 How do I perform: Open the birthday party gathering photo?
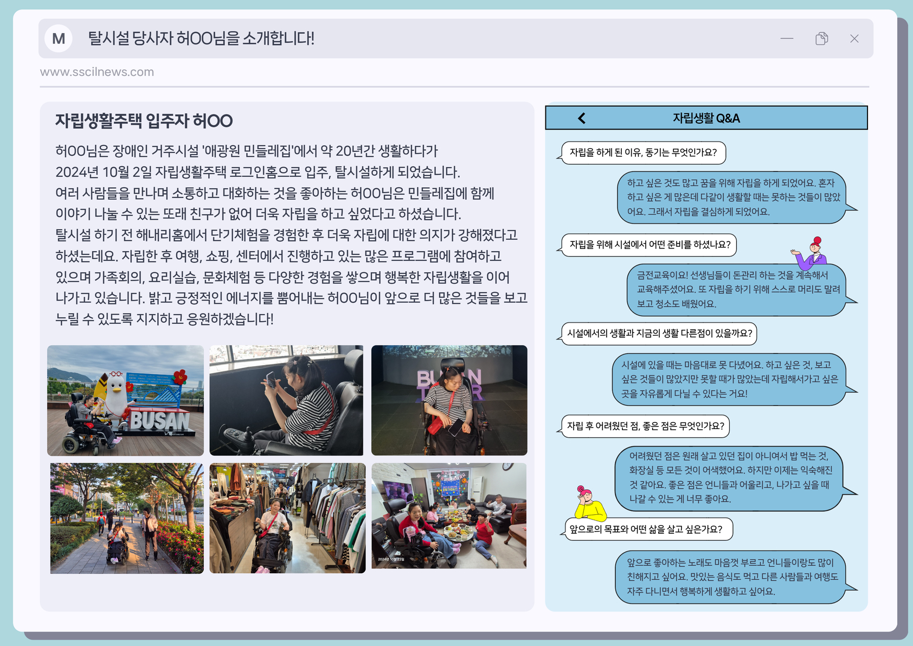click(449, 515)
